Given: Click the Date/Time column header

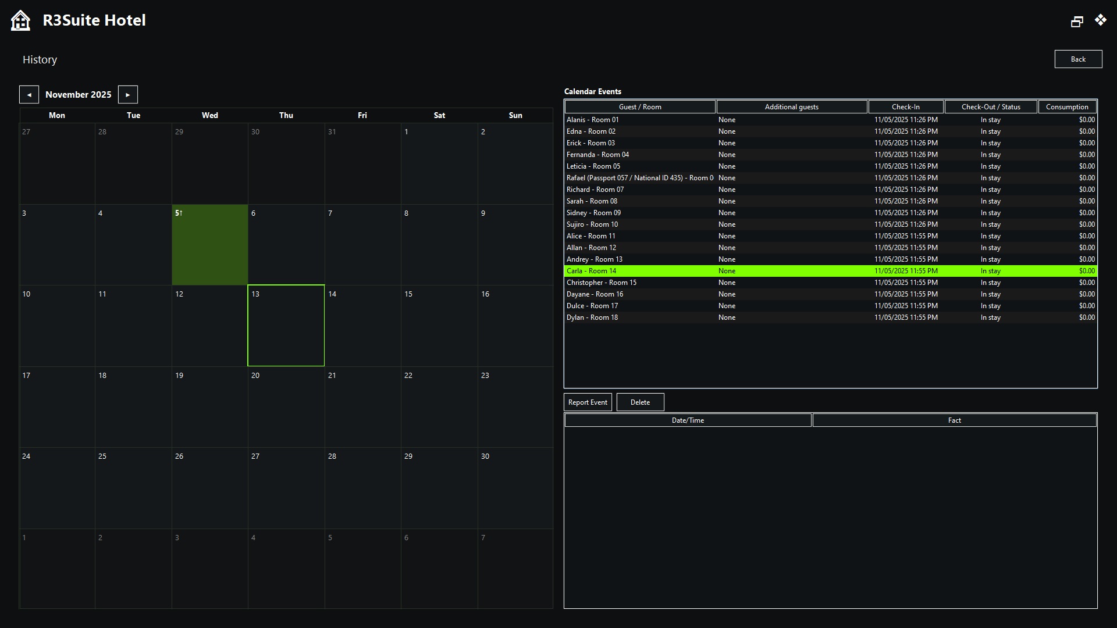Looking at the screenshot, I should point(688,420).
